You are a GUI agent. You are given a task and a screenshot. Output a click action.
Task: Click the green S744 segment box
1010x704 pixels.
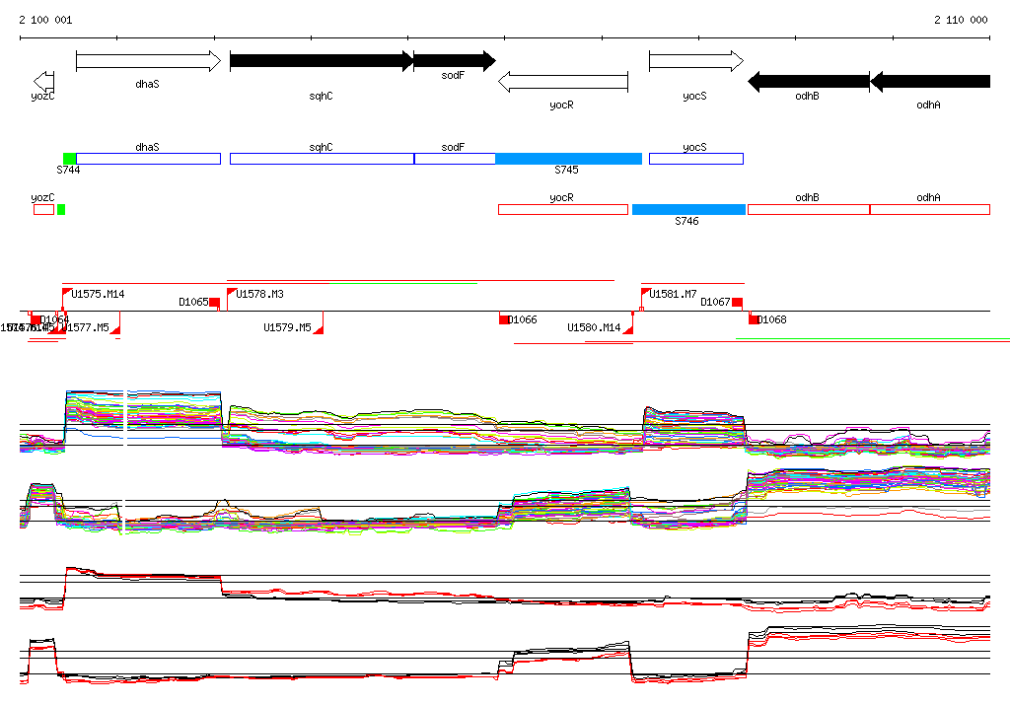[70, 159]
